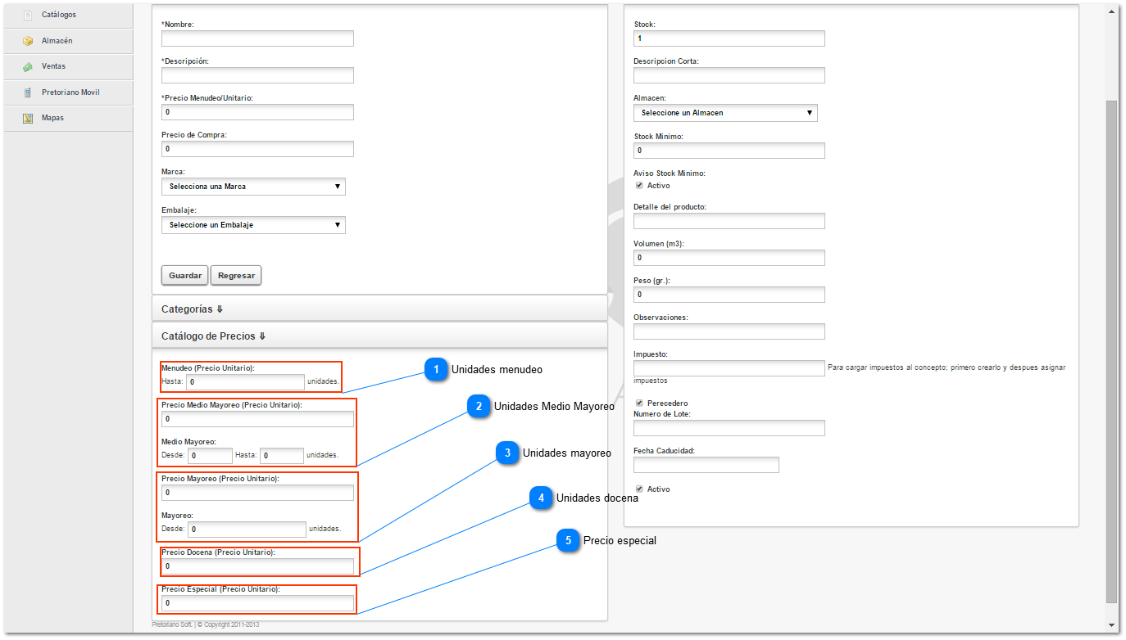
Task: Focus the Mayoreo Desde units field
Action: click(x=247, y=530)
